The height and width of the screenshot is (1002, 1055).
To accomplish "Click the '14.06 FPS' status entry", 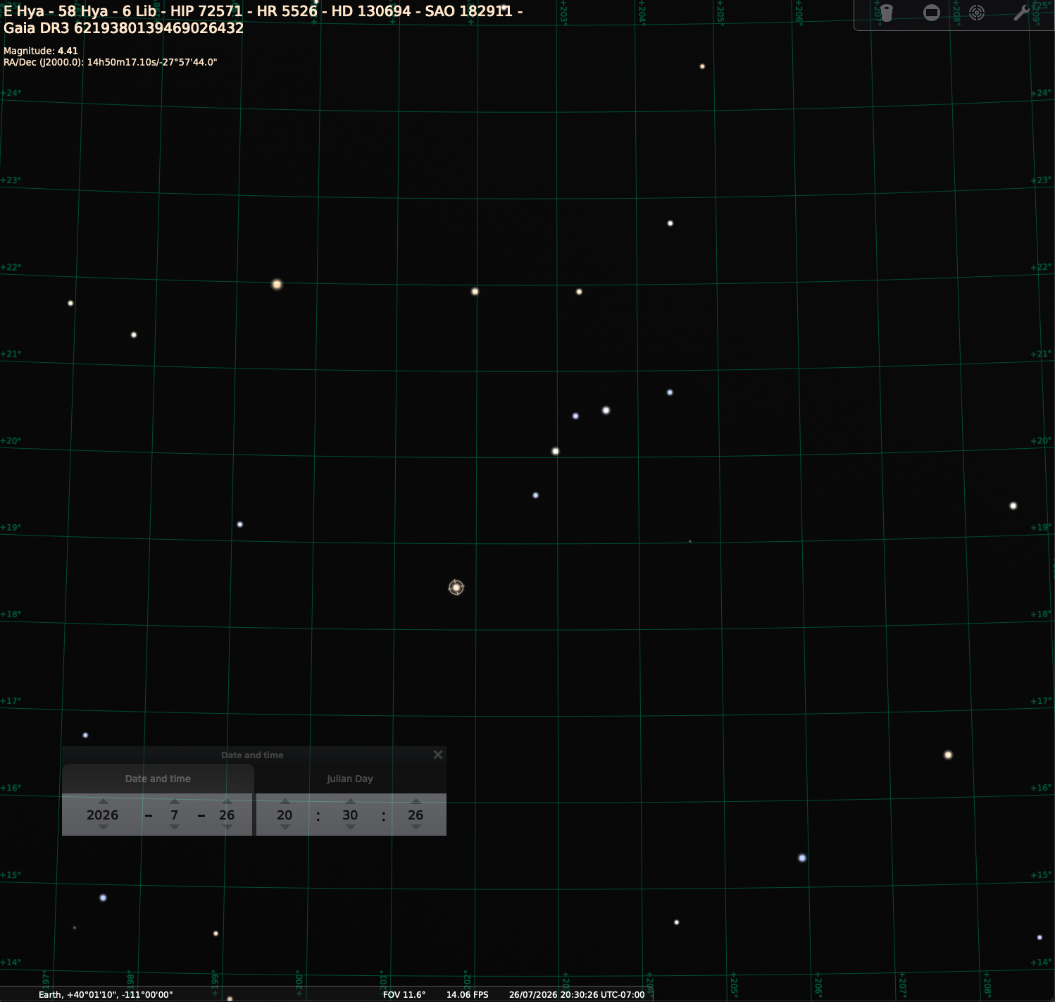I will tap(468, 994).
